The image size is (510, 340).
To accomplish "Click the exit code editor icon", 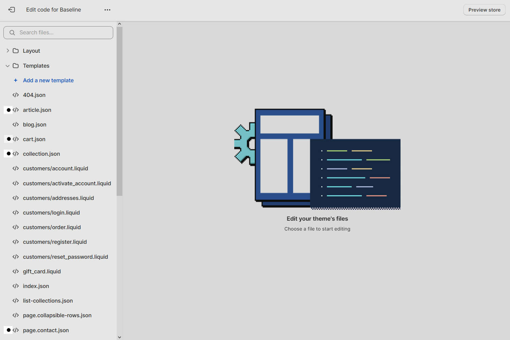I will tap(12, 10).
